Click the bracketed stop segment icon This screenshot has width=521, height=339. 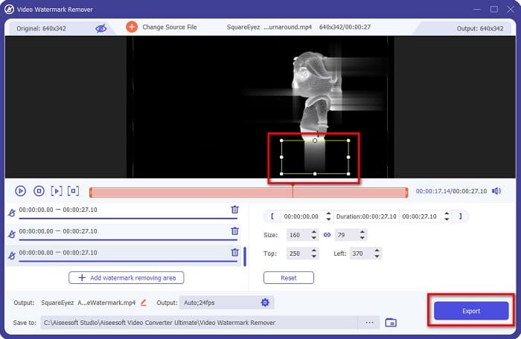[x=74, y=191]
